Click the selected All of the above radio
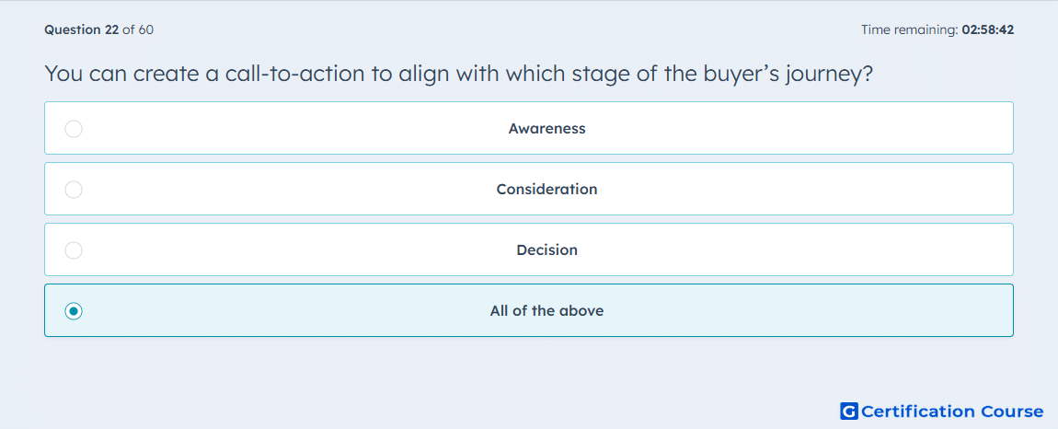The width and height of the screenshot is (1058, 429). (74, 311)
